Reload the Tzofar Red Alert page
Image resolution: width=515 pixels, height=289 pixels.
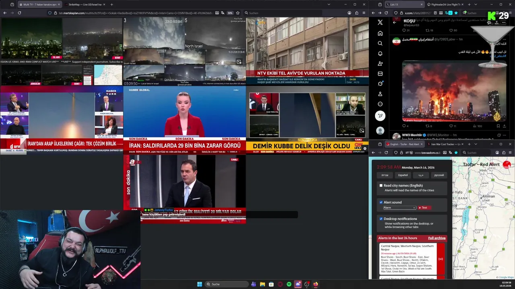tap(386, 153)
